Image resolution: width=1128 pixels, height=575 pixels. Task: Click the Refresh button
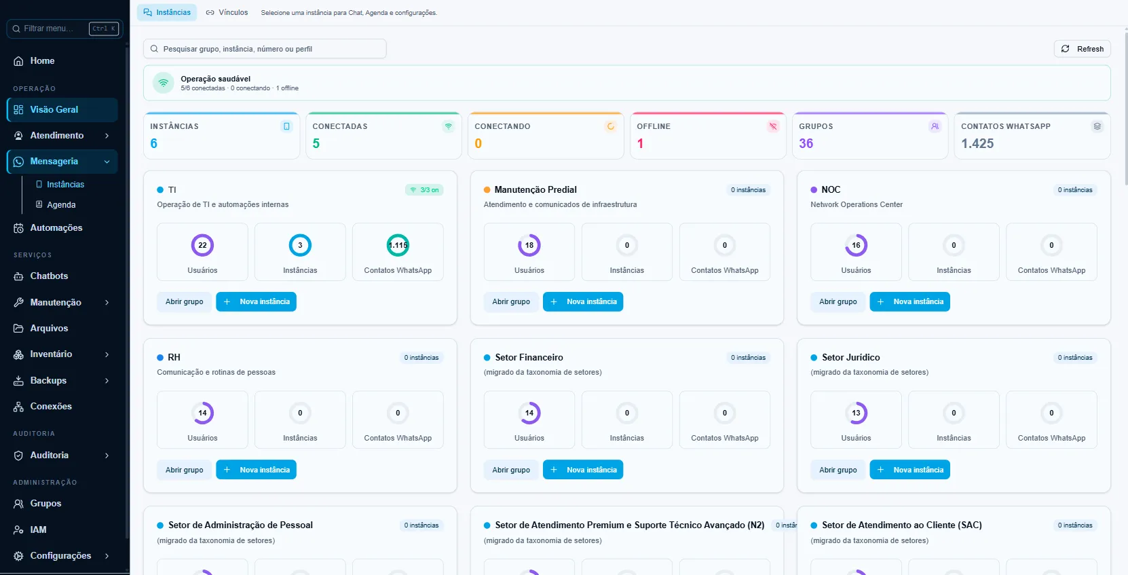click(1083, 49)
